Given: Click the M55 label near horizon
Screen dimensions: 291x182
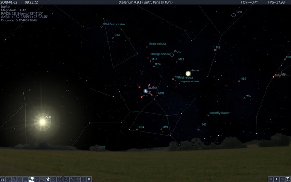Looking at the screenshot, I should pos(103,147).
